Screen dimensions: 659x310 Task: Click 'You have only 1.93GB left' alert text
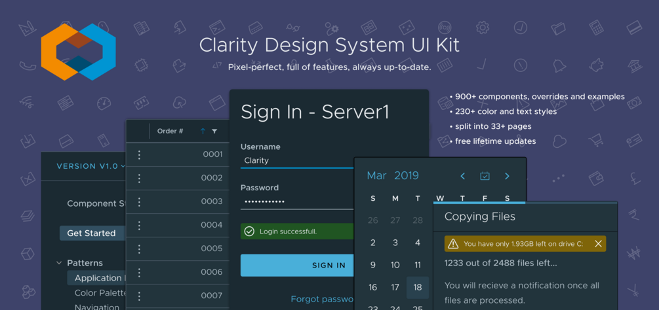click(x=523, y=244)
